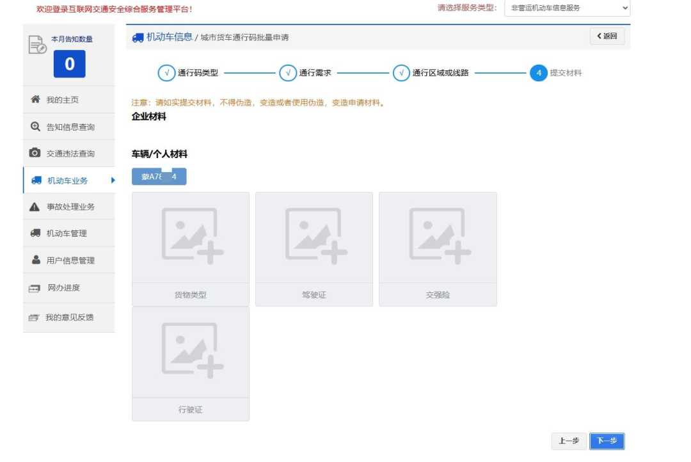
Task: Click the 网办进度 progress icon
Action: coord(35,289)
